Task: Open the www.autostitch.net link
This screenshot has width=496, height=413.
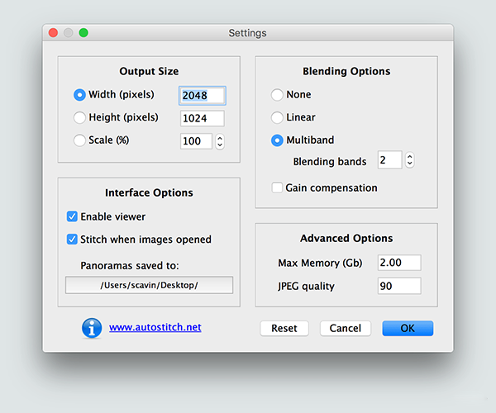Action: (x=155, y=327)
